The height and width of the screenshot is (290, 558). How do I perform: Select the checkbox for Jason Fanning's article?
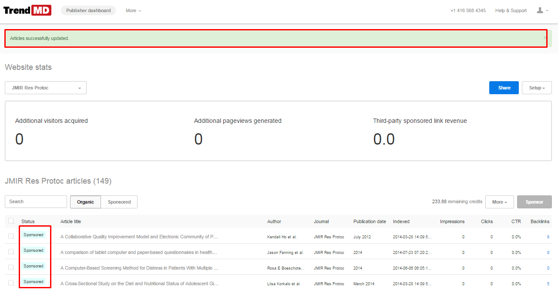click(11, 252)
